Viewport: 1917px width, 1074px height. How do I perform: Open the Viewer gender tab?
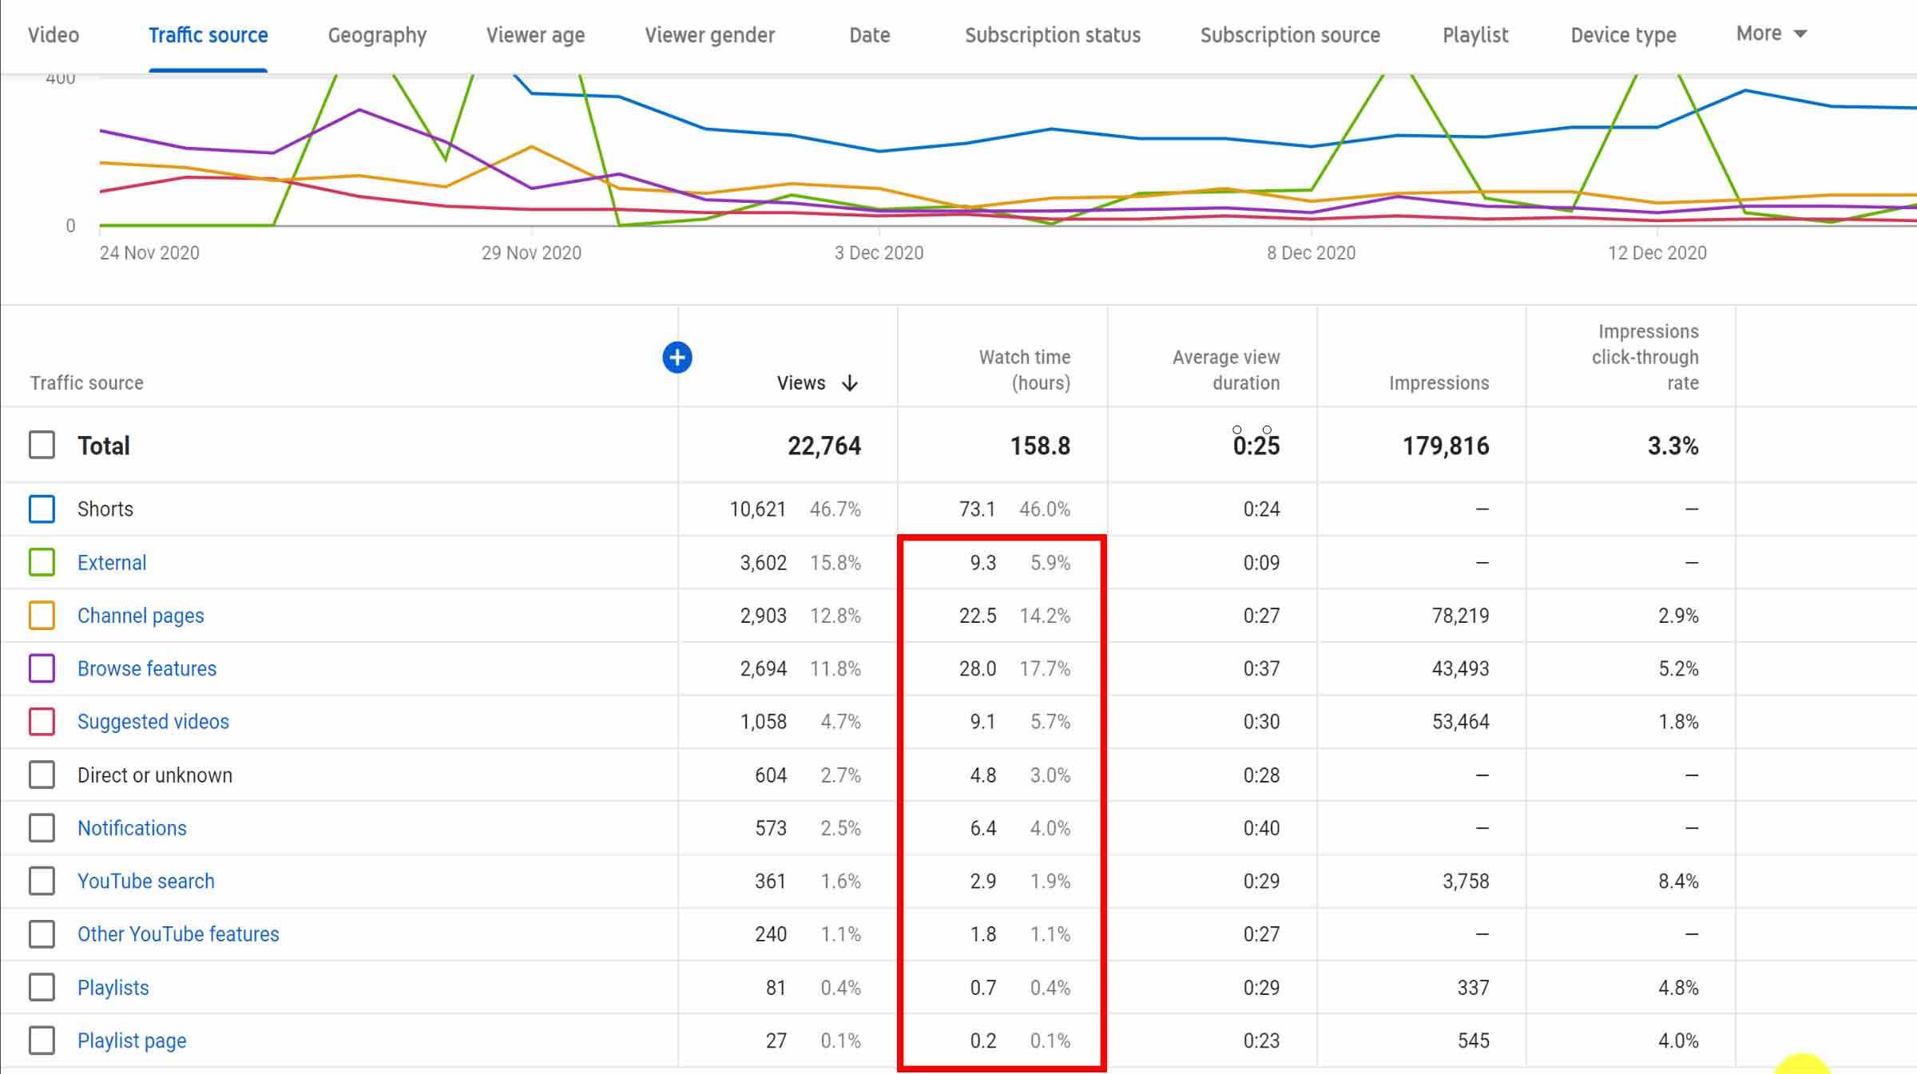pyautogui.click(x=709, y=35)
